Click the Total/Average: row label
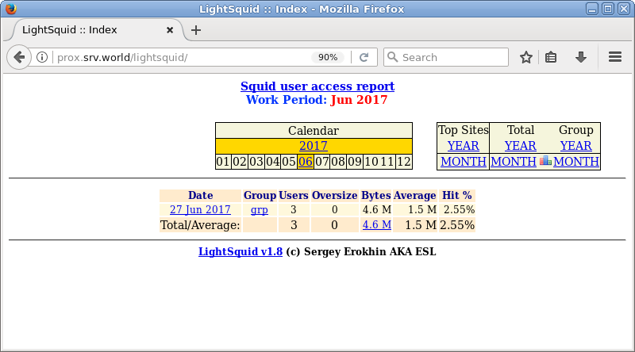The image size is (635, 352). 200,225
